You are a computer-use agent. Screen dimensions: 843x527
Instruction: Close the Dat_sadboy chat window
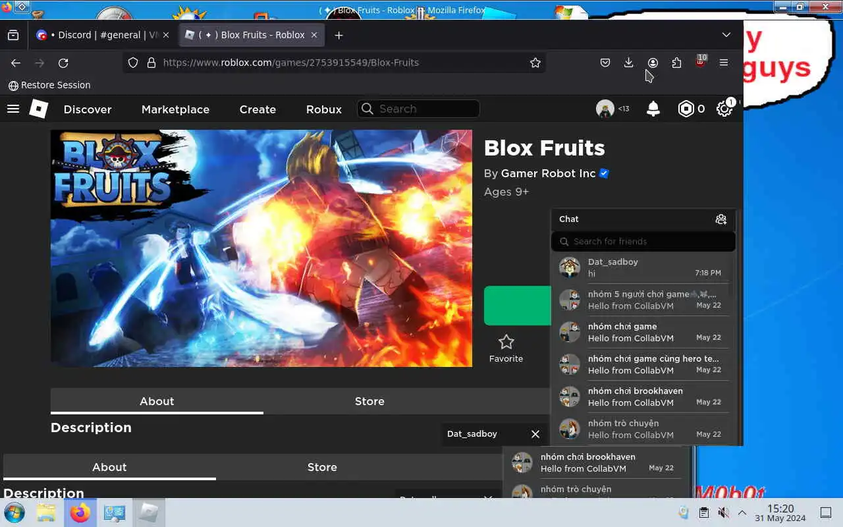[535, 434]
